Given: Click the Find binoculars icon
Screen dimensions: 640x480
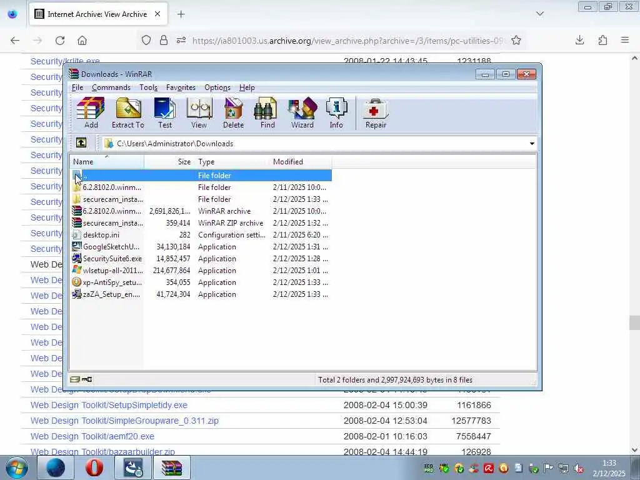Looking at the screenshot, I should [x=267, y=113].
